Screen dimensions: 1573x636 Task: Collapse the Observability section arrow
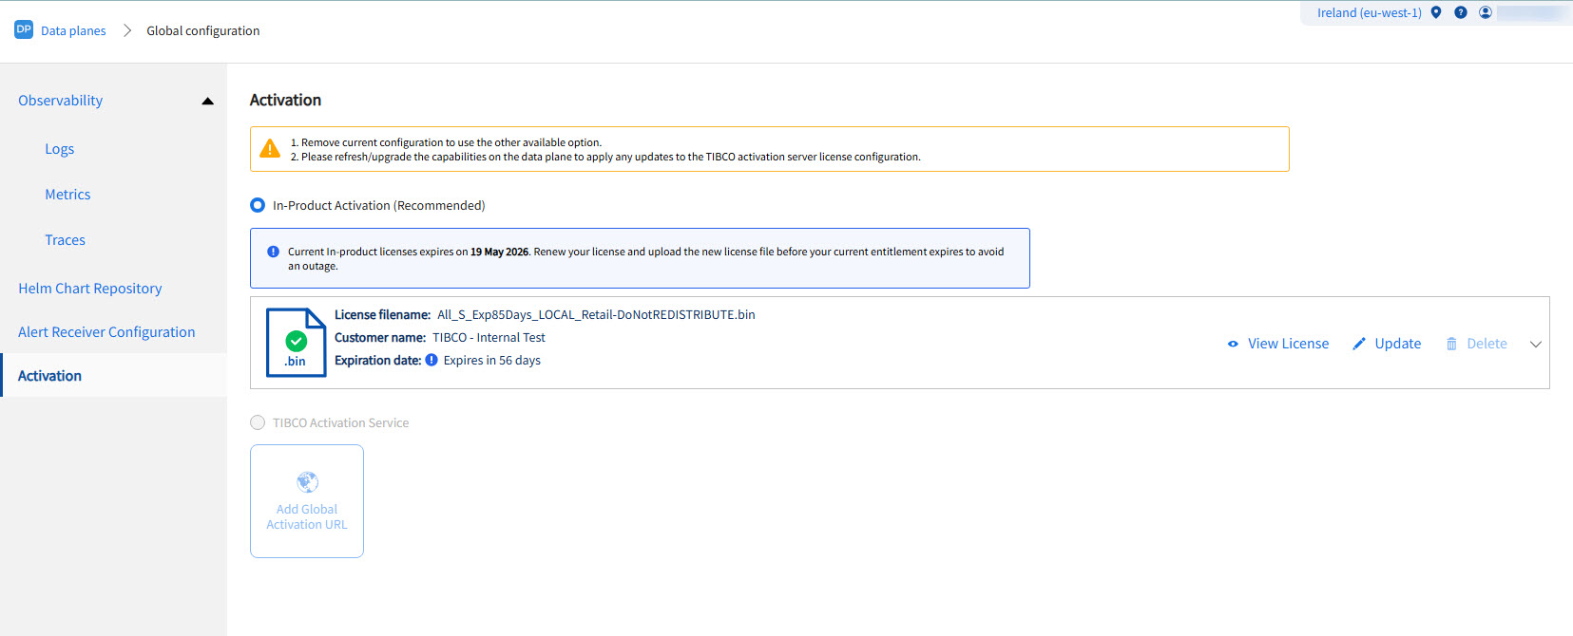tap(207, 101)
